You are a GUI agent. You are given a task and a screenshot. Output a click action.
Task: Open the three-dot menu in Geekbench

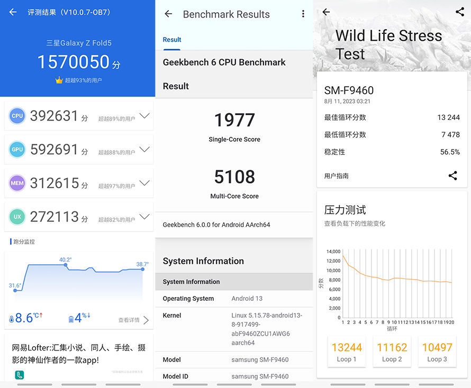[x=303, y=14]
